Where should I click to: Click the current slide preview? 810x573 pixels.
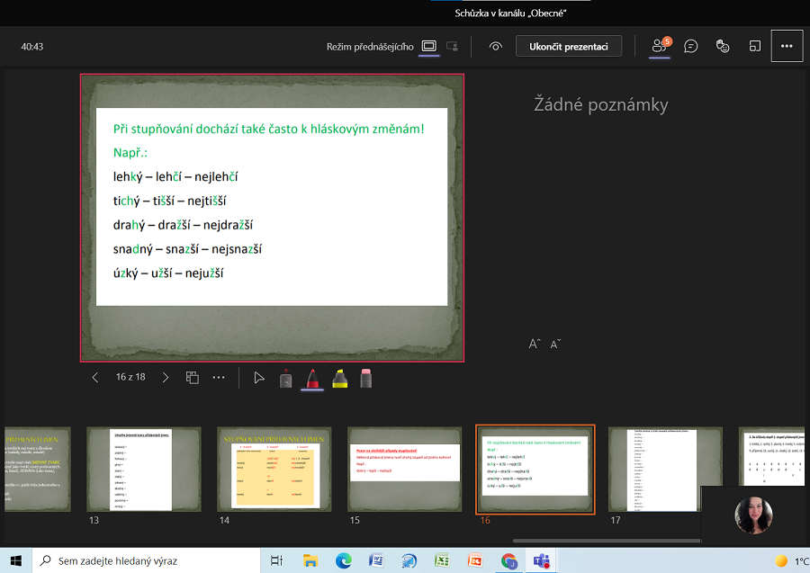pos(272,218)
